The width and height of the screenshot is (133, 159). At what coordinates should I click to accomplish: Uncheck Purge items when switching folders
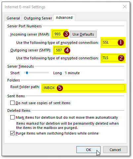(x=12, y=133)
